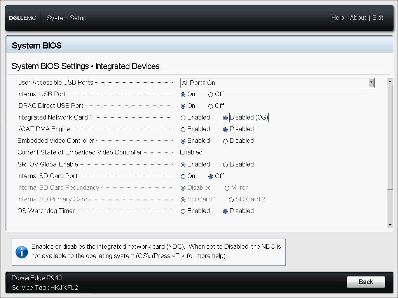Turn off the Internal USB Port
This screenshot has height=298, width=398.
(210, 94)
